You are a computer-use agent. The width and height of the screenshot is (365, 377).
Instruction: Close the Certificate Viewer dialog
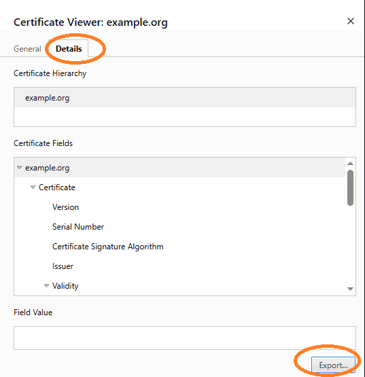point(351,21)
